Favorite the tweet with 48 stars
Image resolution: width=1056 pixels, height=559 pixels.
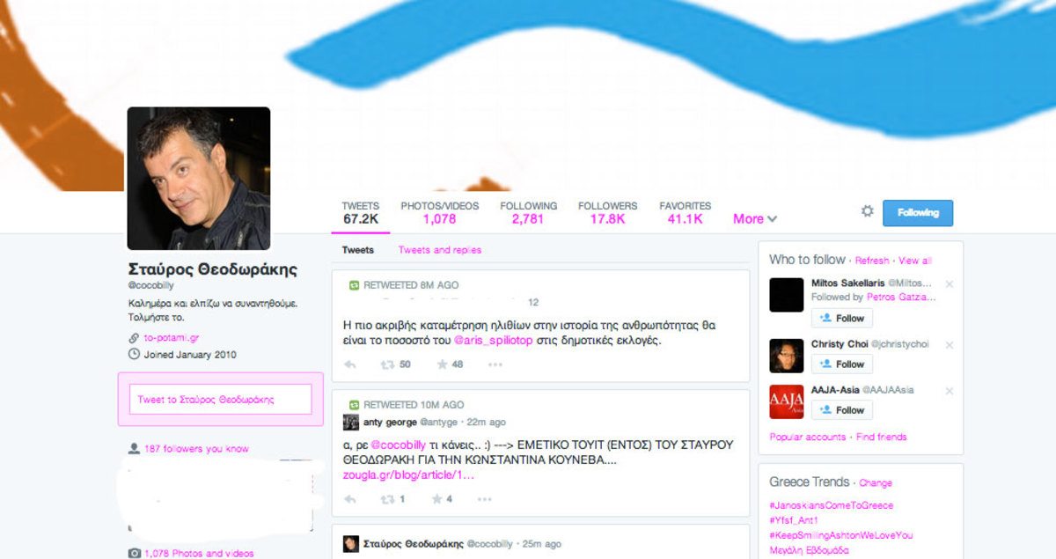click(x=441, y=364)
